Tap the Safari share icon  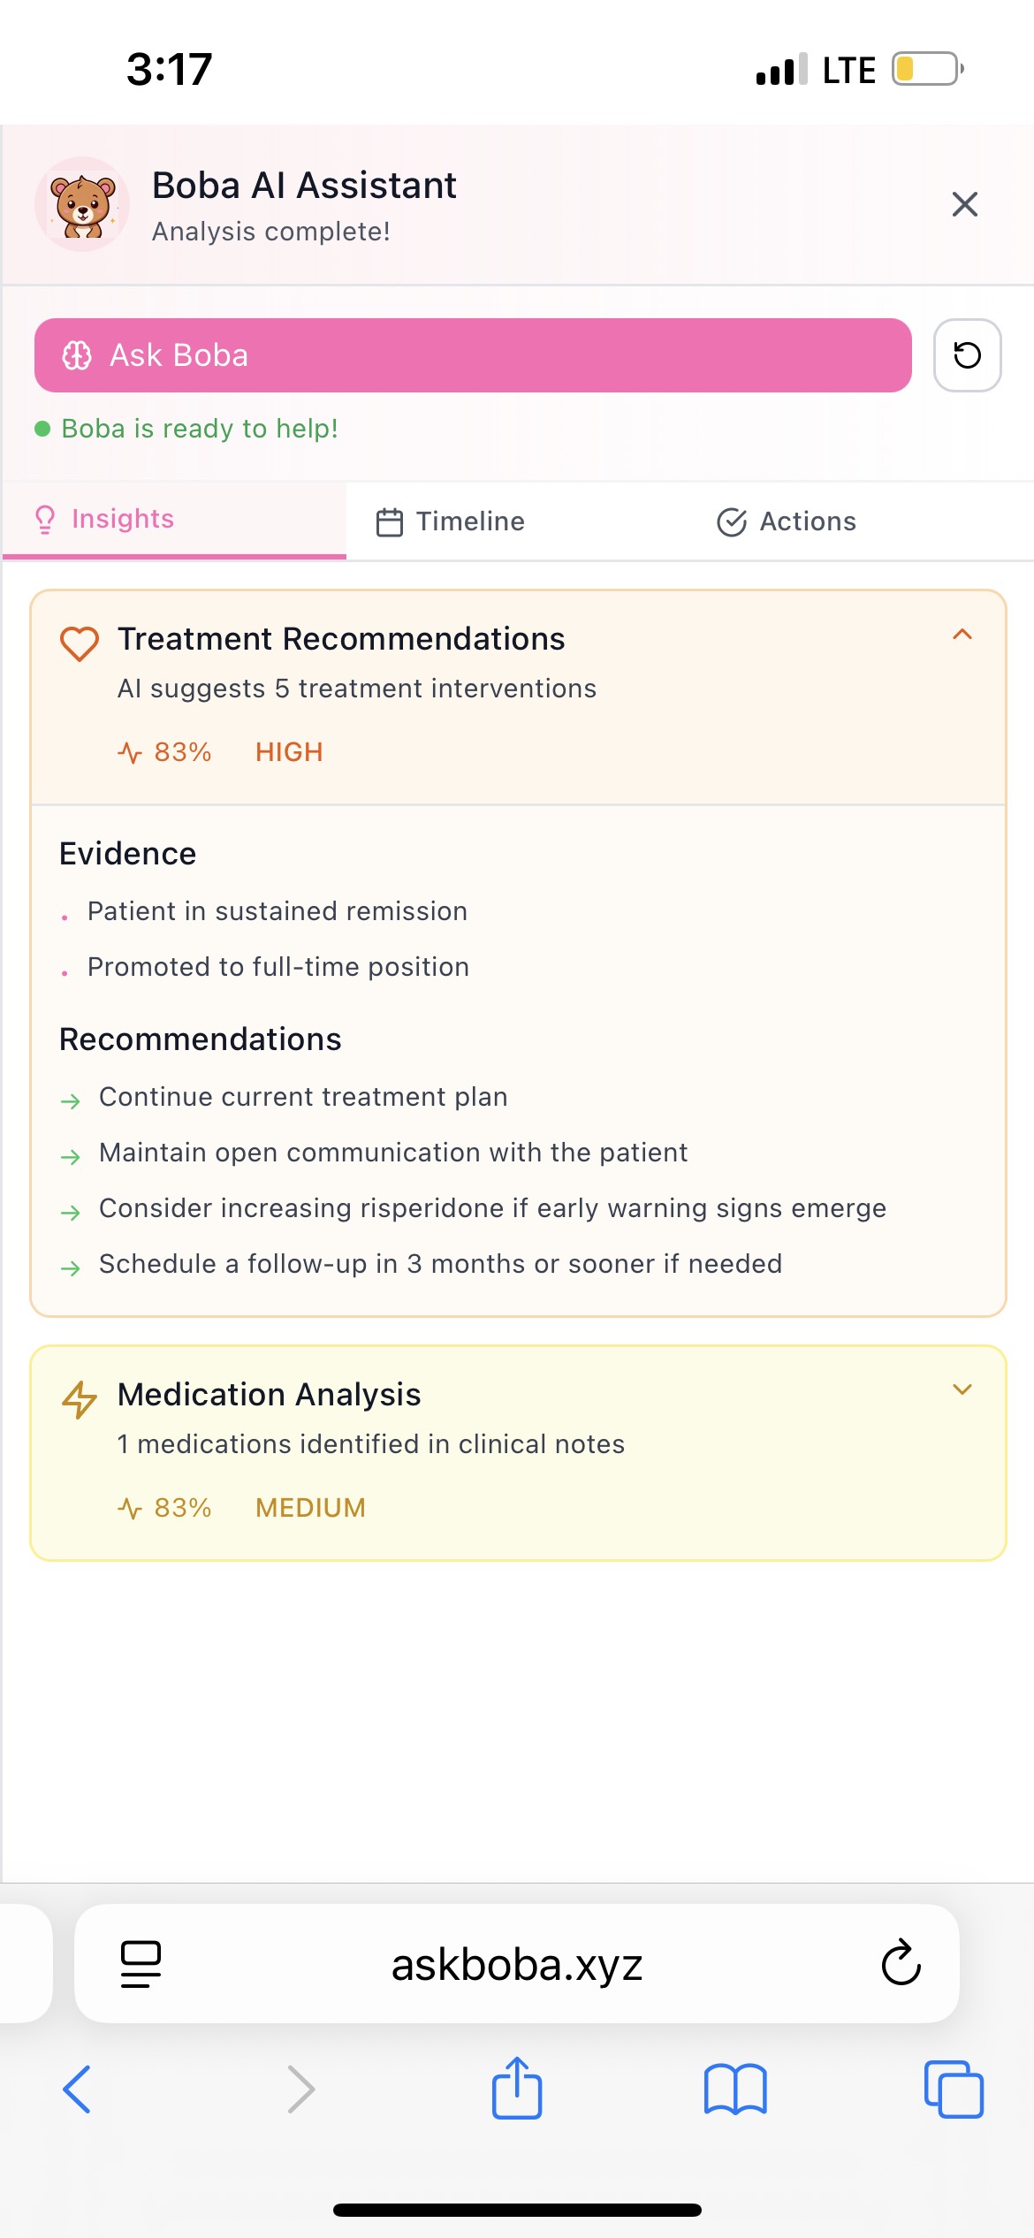(x=517, y=2088)
